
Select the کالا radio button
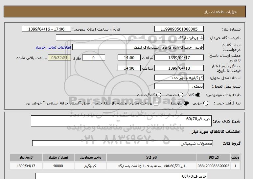(198, 95)
